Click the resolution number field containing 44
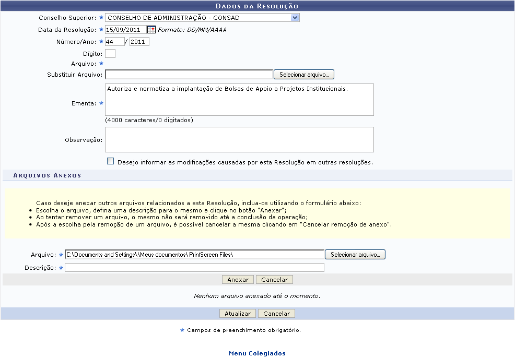Screen dimensions: 515x358 point(114,42)
